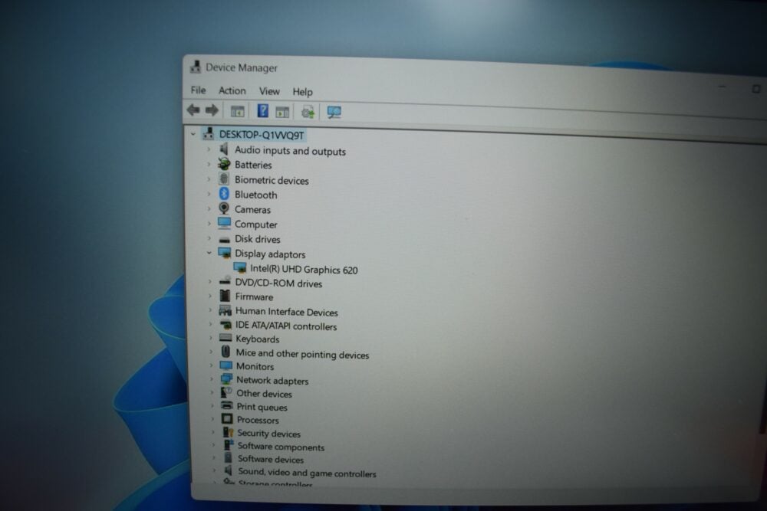Screen dimensions: 767x511
Task: Click the Show/Hide Action Pane toolbar icon next to Help
Action: (282, 113)
